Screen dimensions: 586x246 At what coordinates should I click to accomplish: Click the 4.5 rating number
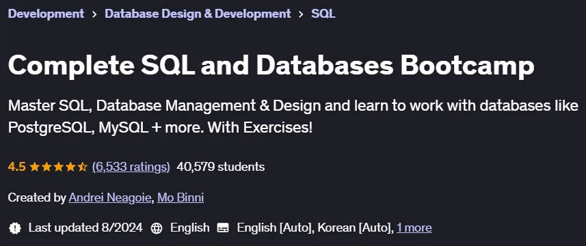[x=17, y=167]
